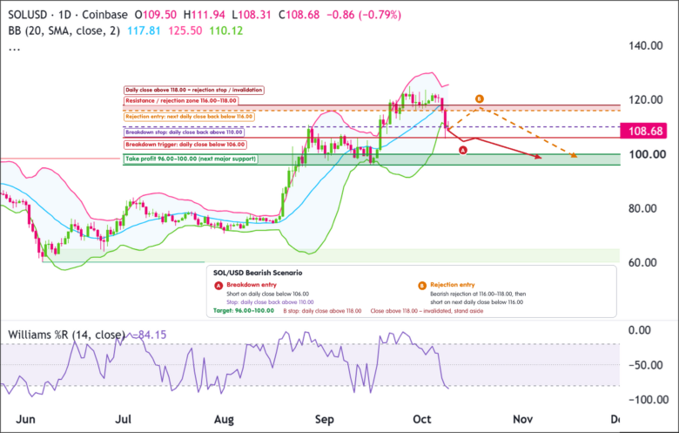Click the Jul label on time axis
This screenshot has width=679, height=433.
124,420
